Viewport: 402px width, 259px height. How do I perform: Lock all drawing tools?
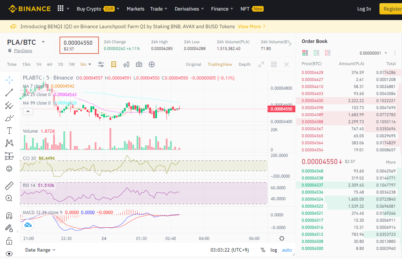(x=9, y=241)
